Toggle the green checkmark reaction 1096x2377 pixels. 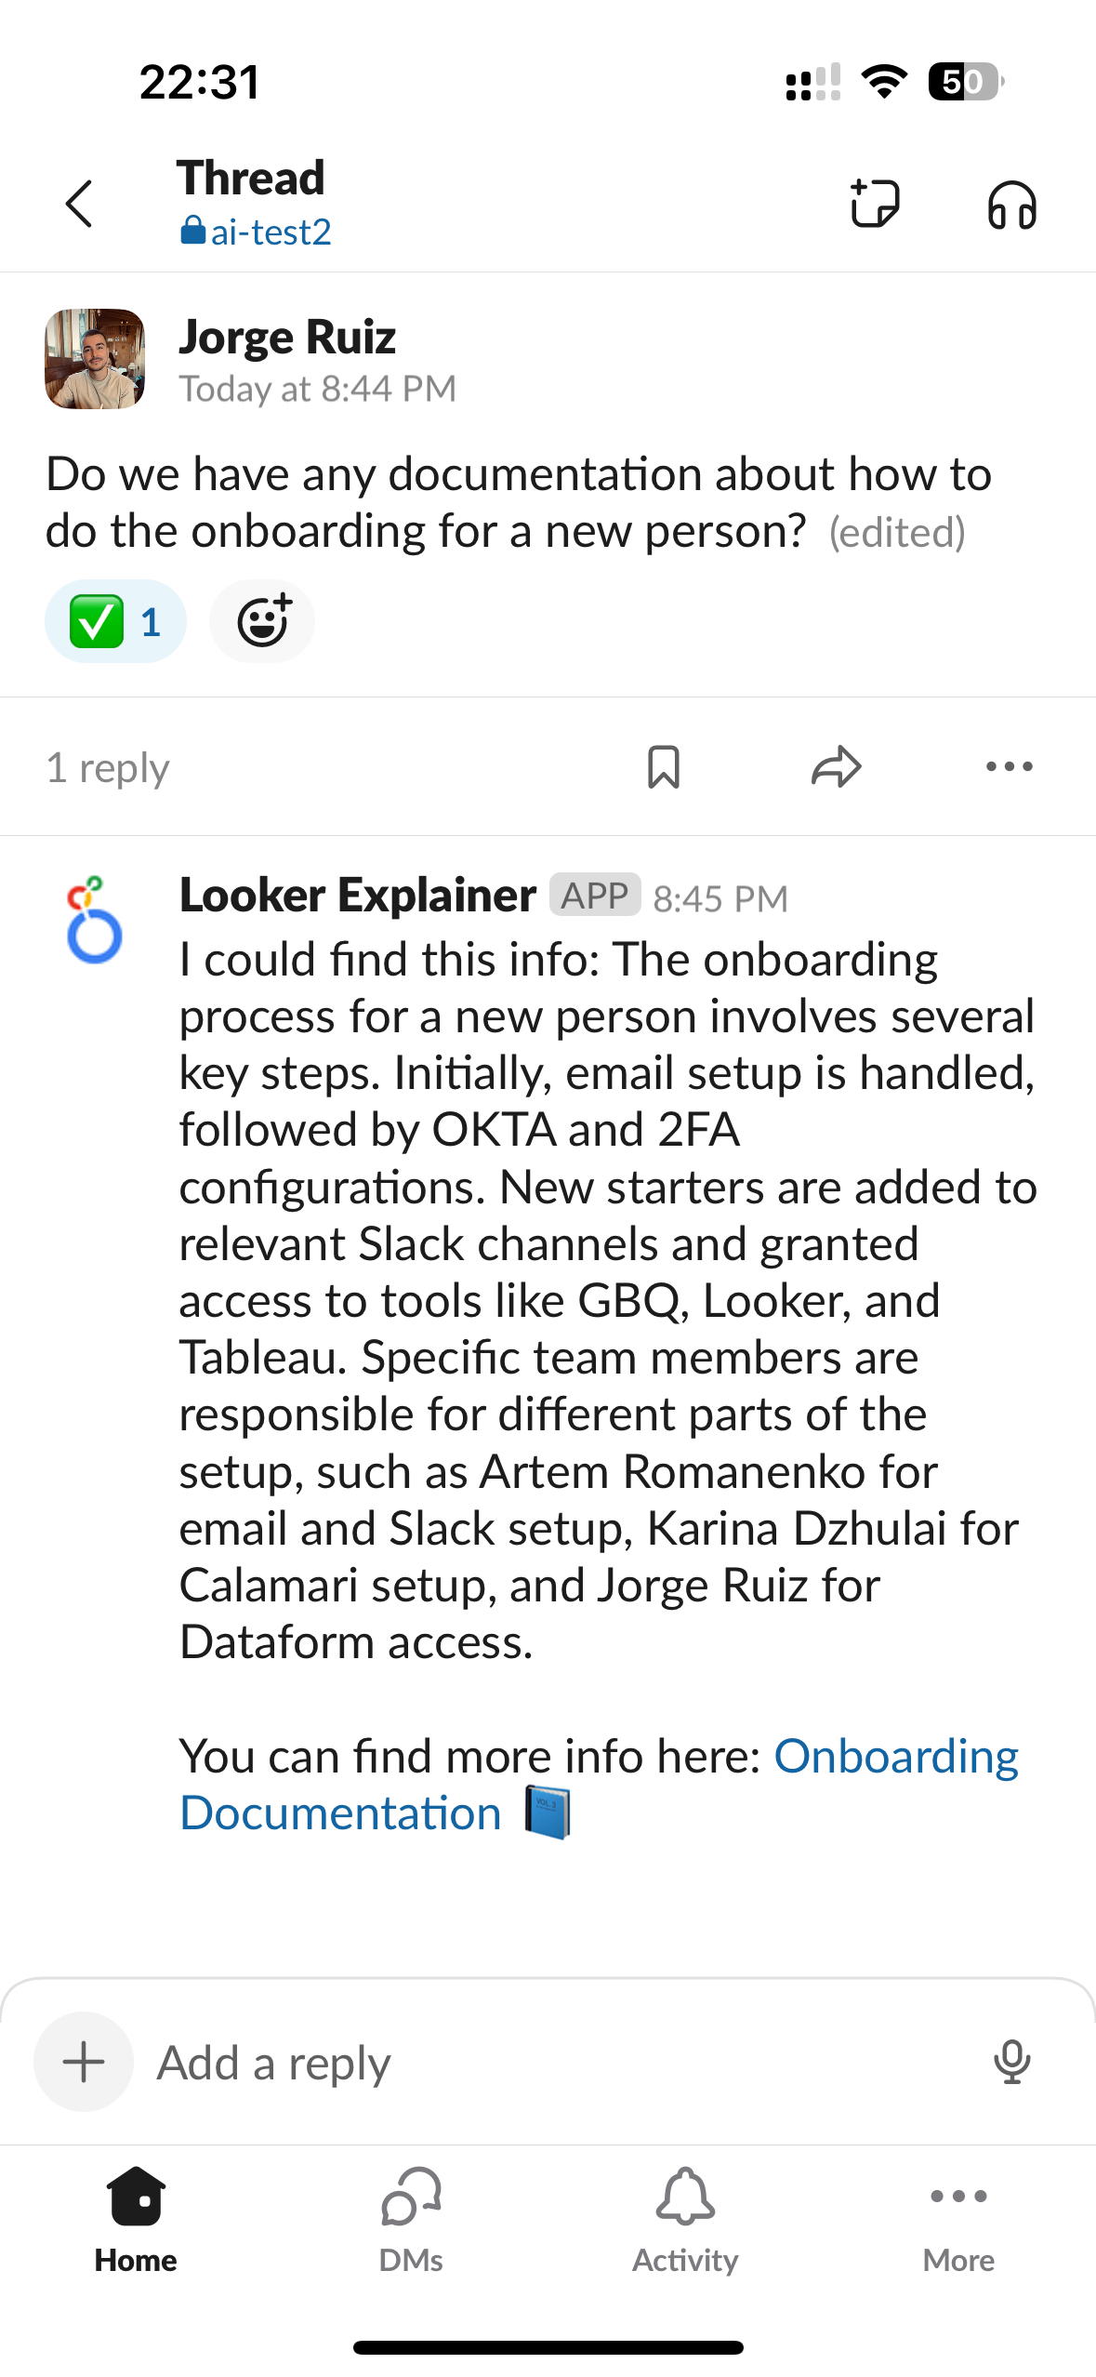pyautogui.click(x=115, y=621)
